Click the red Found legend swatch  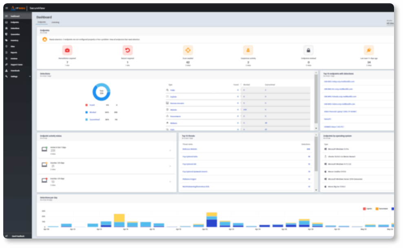pos(86,105)
